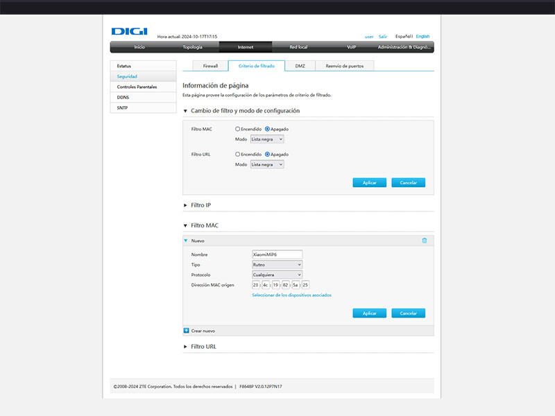The width and height of the screenshot is (555, 416).
Task: Click the plus icon beside Crear nuevo
Action: coord(186,331)
